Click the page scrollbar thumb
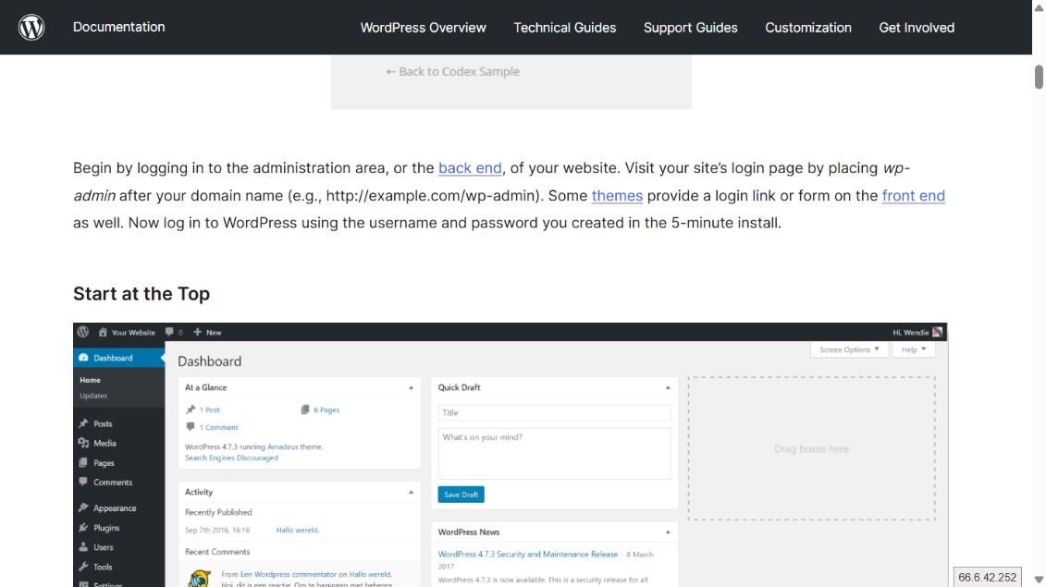The width and height of the screenshot is (1046, 587). tap(1039, 77)
